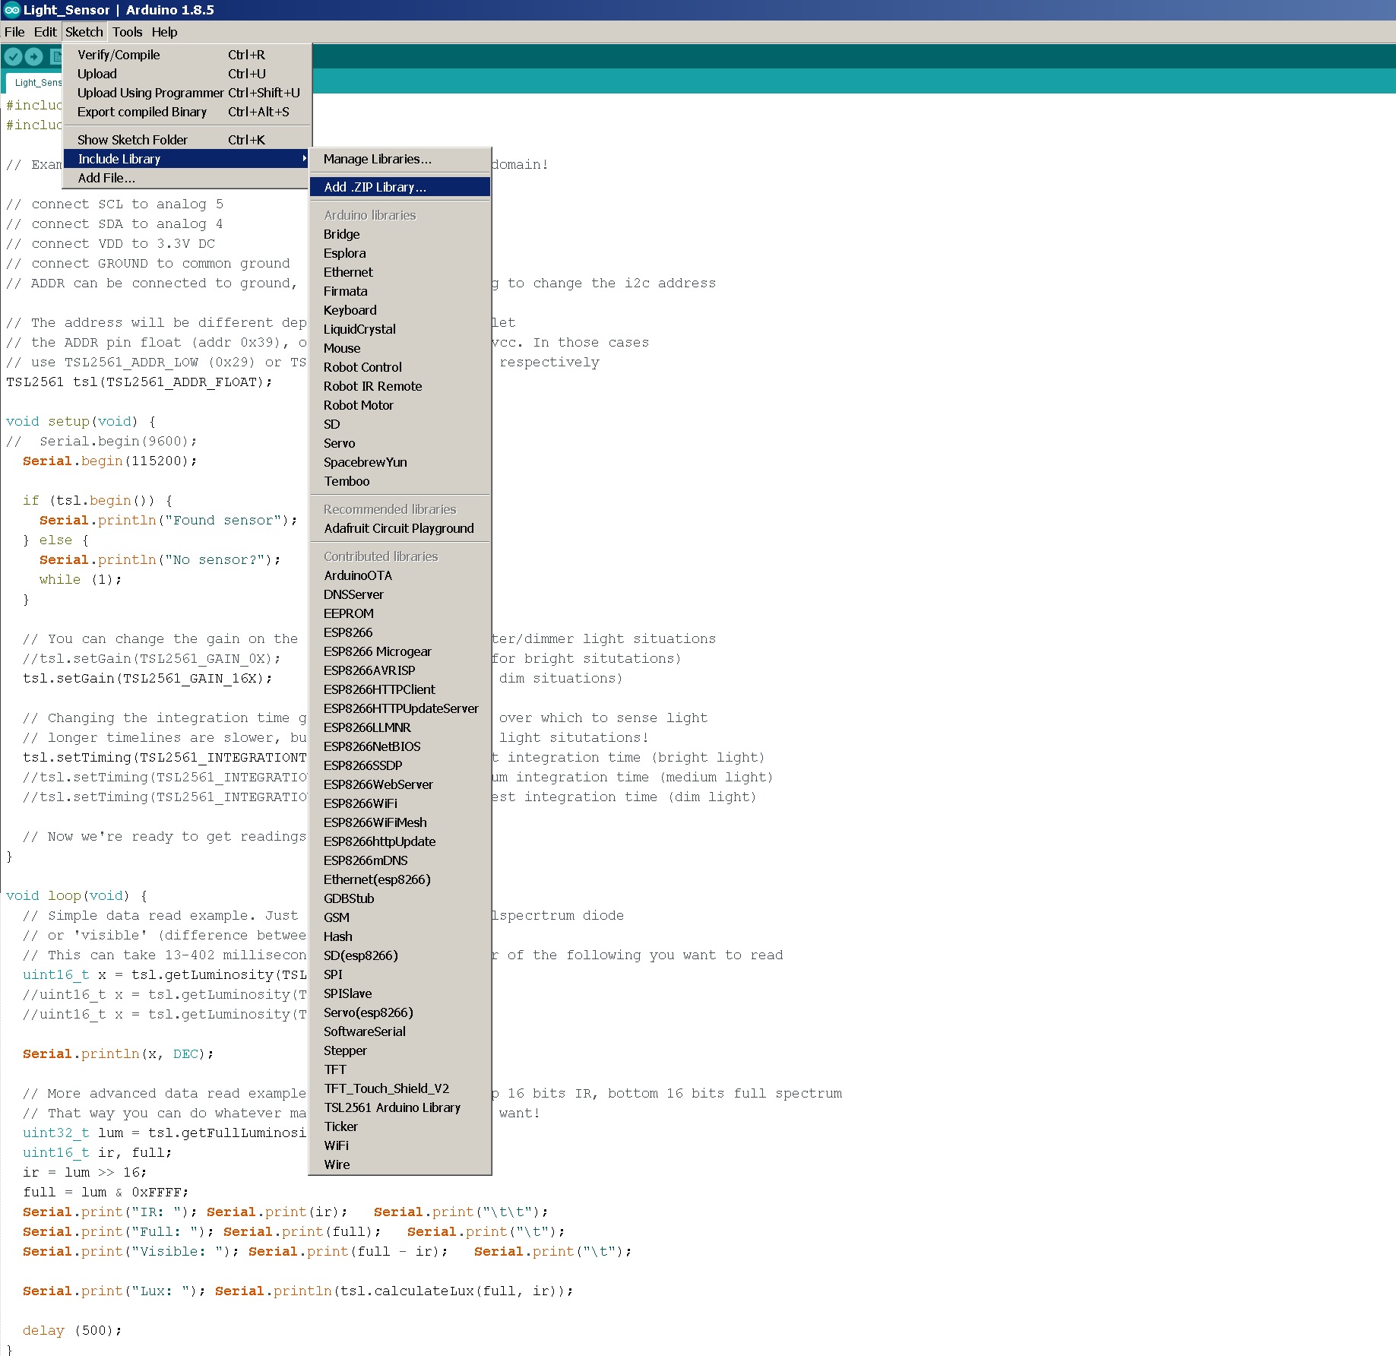Screen dimensions: 1396x1356
Task: Include the Robot Motor library
Action: [400, 405]
